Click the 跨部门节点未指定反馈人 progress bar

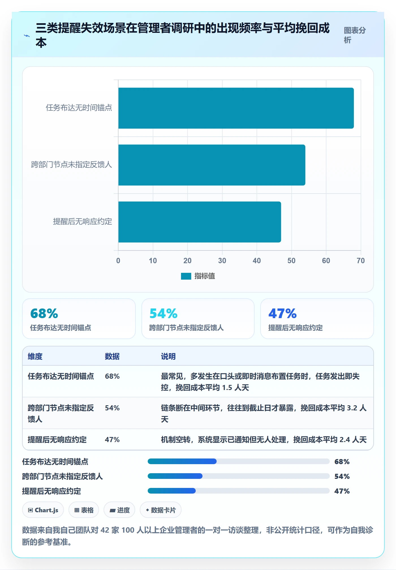238,476
